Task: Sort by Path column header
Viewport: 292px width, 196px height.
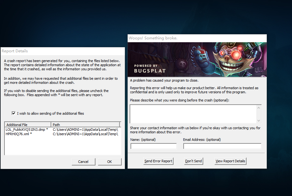Action: coord(85,124)
